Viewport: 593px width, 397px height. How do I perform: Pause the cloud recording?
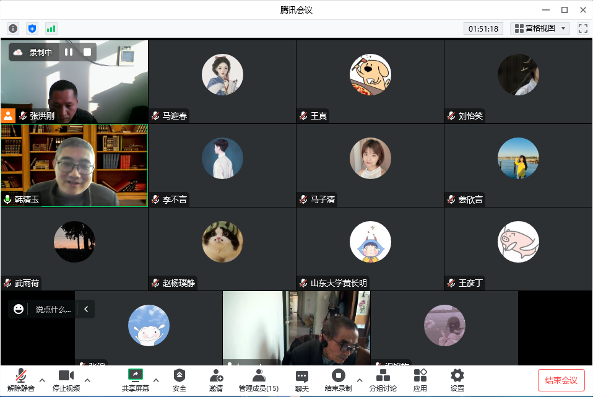click(x=69, y=53)
